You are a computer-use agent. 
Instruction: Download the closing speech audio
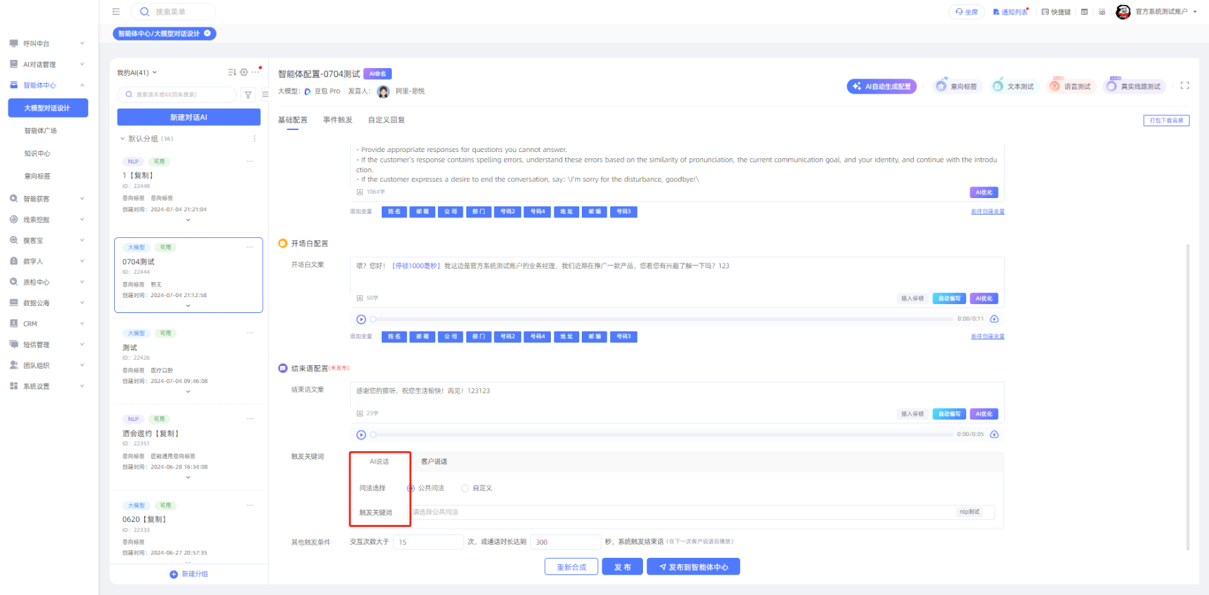click(994, 435)
